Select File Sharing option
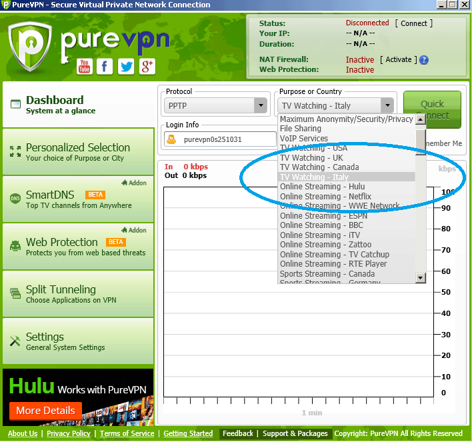Screen dimensions: 472x442 tap(347, 129)
